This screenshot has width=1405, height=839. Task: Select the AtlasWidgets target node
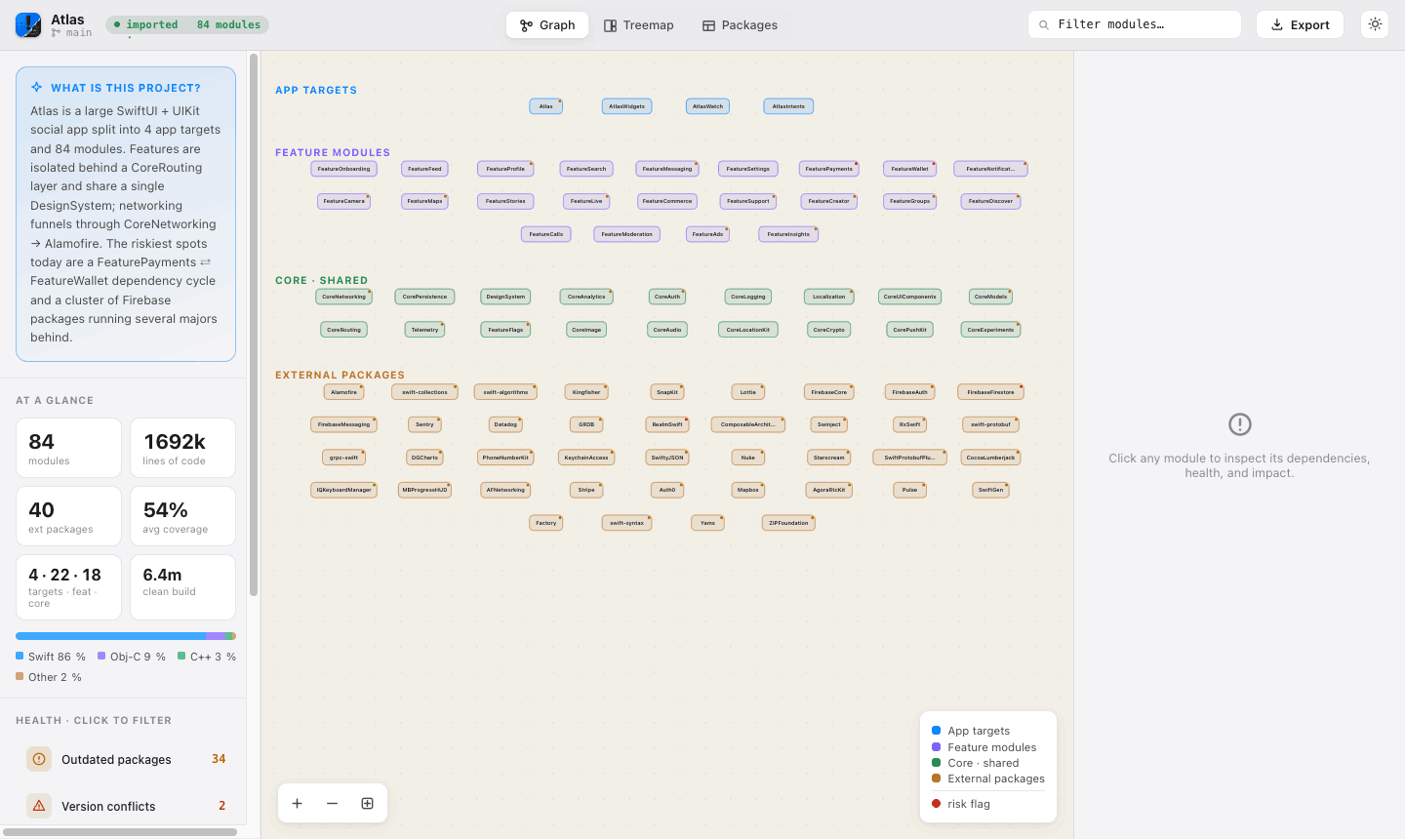pos(626,106)
